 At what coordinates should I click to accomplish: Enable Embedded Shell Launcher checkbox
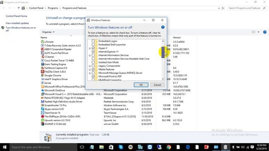93,44
